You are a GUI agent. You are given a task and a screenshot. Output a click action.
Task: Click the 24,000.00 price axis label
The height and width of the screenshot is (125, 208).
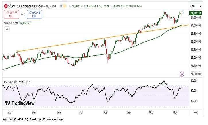[196, 26]
